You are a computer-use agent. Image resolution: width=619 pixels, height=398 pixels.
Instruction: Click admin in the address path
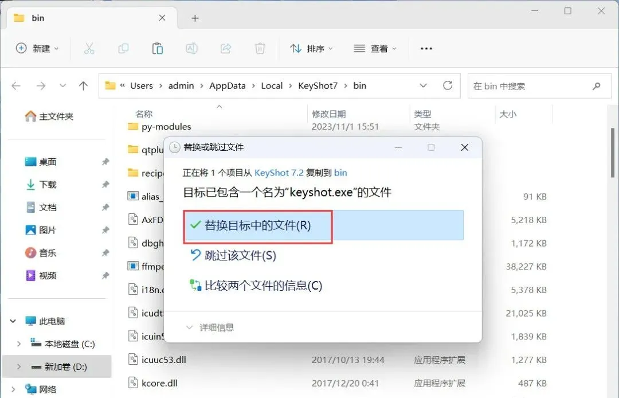[x=181, y=85]
